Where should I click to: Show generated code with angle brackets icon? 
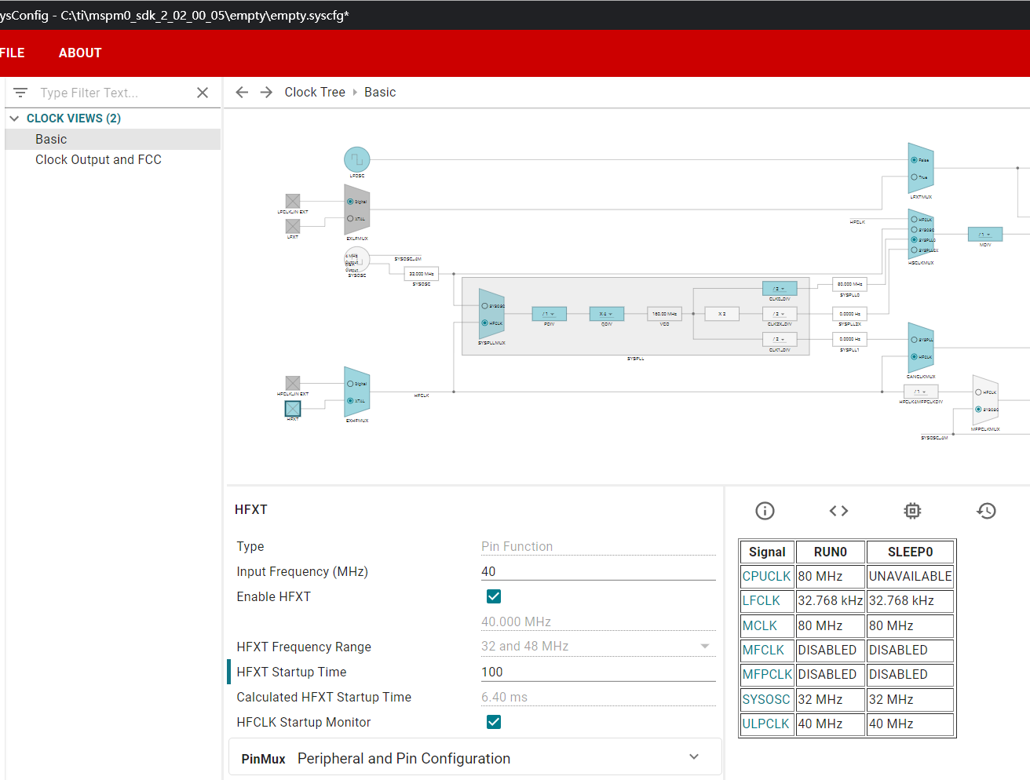pyautogui.click(x=838, y=511)
